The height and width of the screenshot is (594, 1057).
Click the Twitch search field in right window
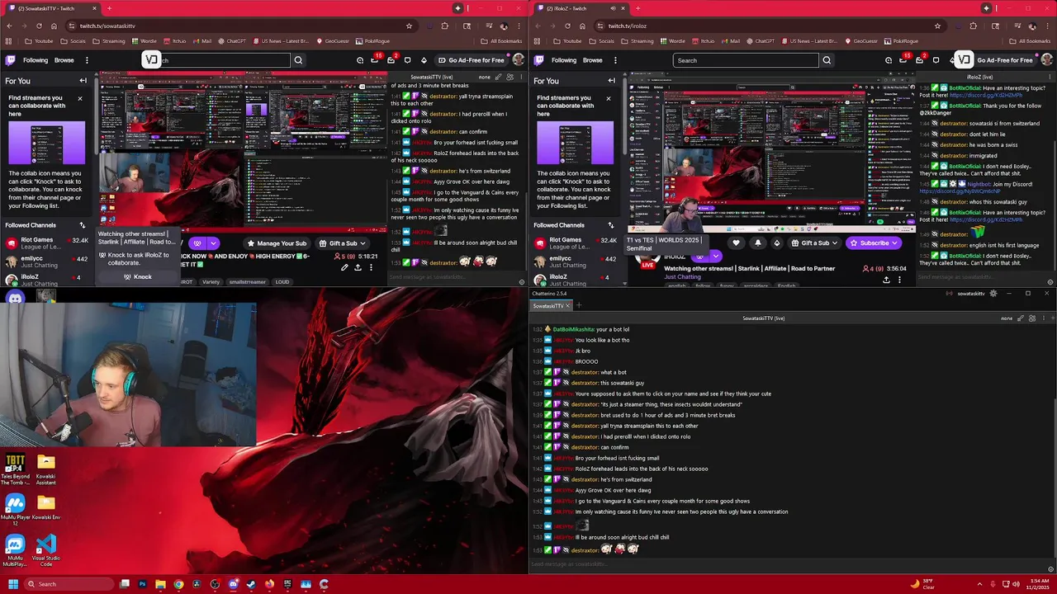point(747,60)
